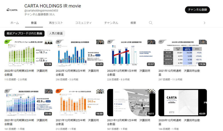The width and height of the screenshot is (223, 131).
Task: Select the 動画 tab
Action: 34,23
